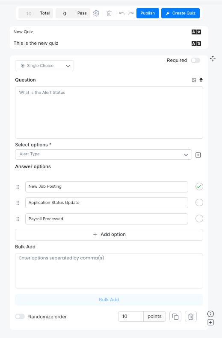Grab drag handle of Application Status Update
Image resolution: width=222 pixels, height=338 pixels.
click(x=18, y=203)
